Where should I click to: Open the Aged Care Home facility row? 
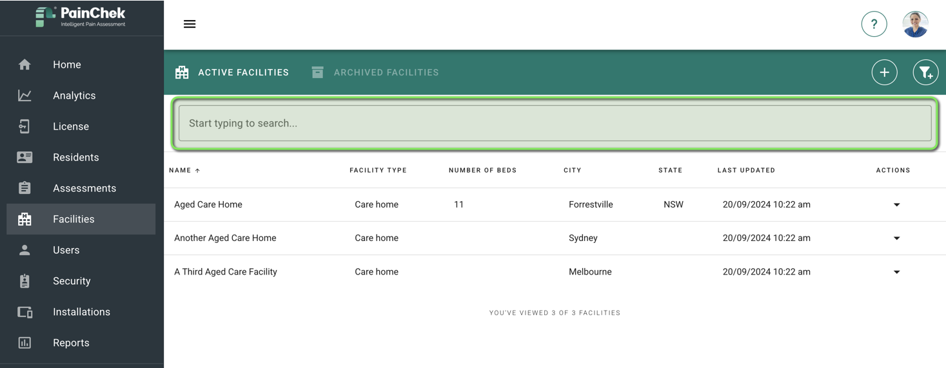tap(208, 205)
